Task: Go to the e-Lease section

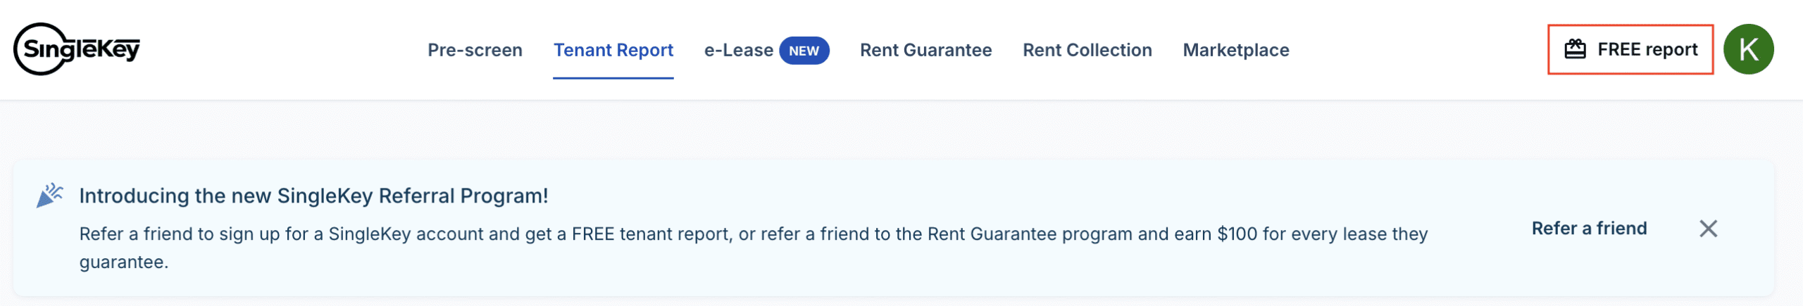Action: [738, 50]
